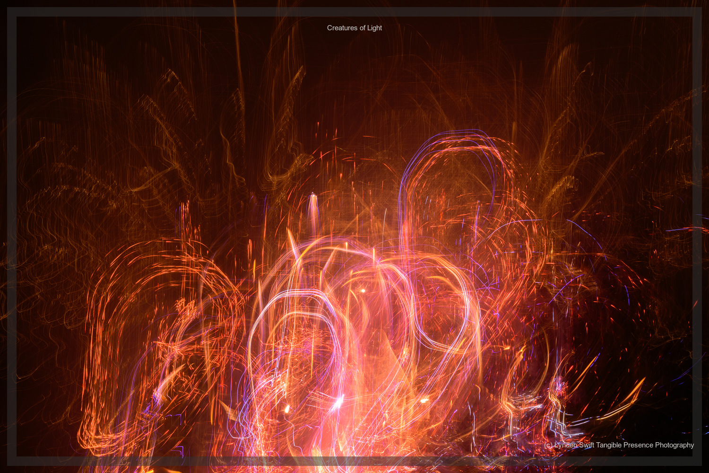The image size is (709, 473).
Task: Click the Lynden Swift copyright caption
Action: click(619, 445)
